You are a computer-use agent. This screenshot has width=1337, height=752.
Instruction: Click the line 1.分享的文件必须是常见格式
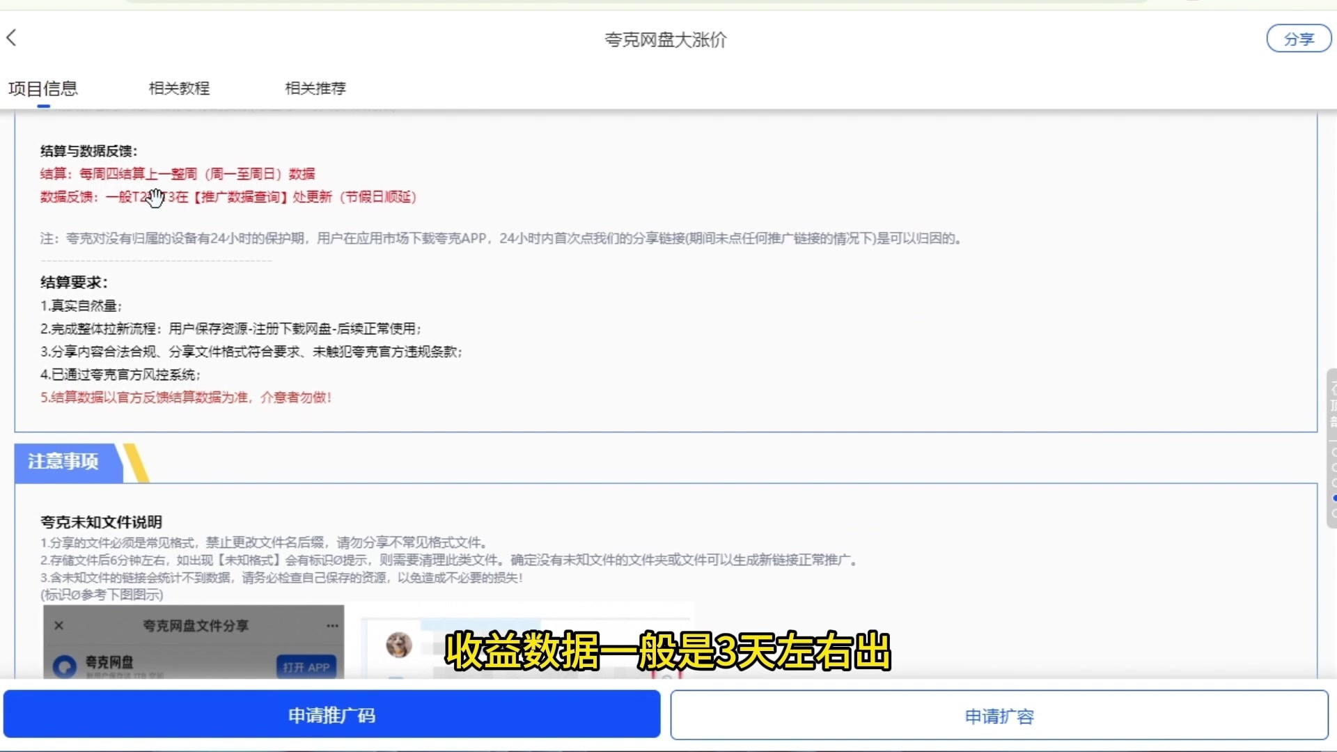265,542
